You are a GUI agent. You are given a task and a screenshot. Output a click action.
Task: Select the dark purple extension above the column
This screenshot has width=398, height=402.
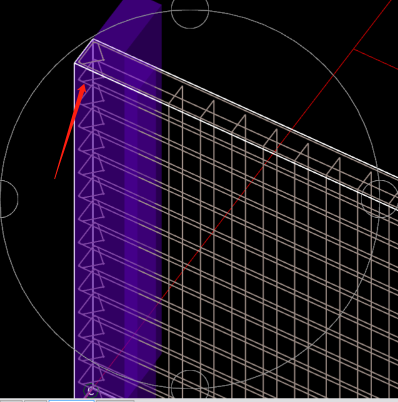pos(135,25)
